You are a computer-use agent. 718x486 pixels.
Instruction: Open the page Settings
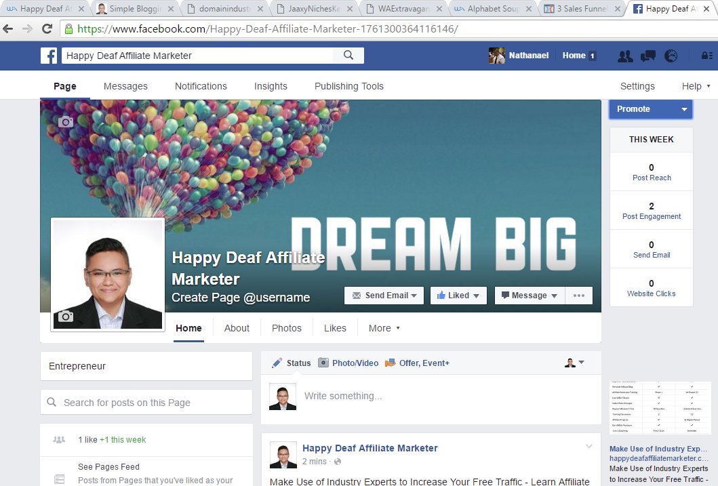tap(637, 86)
